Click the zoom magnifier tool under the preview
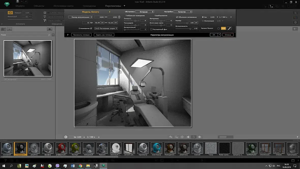 click(x=176, y=137)
